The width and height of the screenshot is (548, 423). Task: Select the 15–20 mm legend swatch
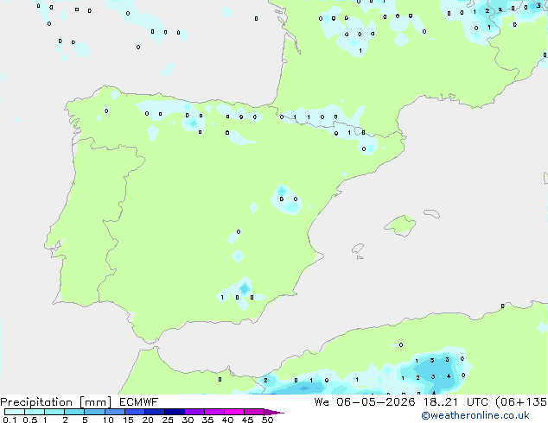tap(134, 412)
